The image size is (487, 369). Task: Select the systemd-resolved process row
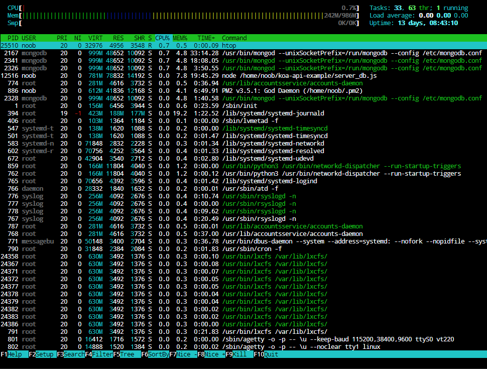[243, 151]
